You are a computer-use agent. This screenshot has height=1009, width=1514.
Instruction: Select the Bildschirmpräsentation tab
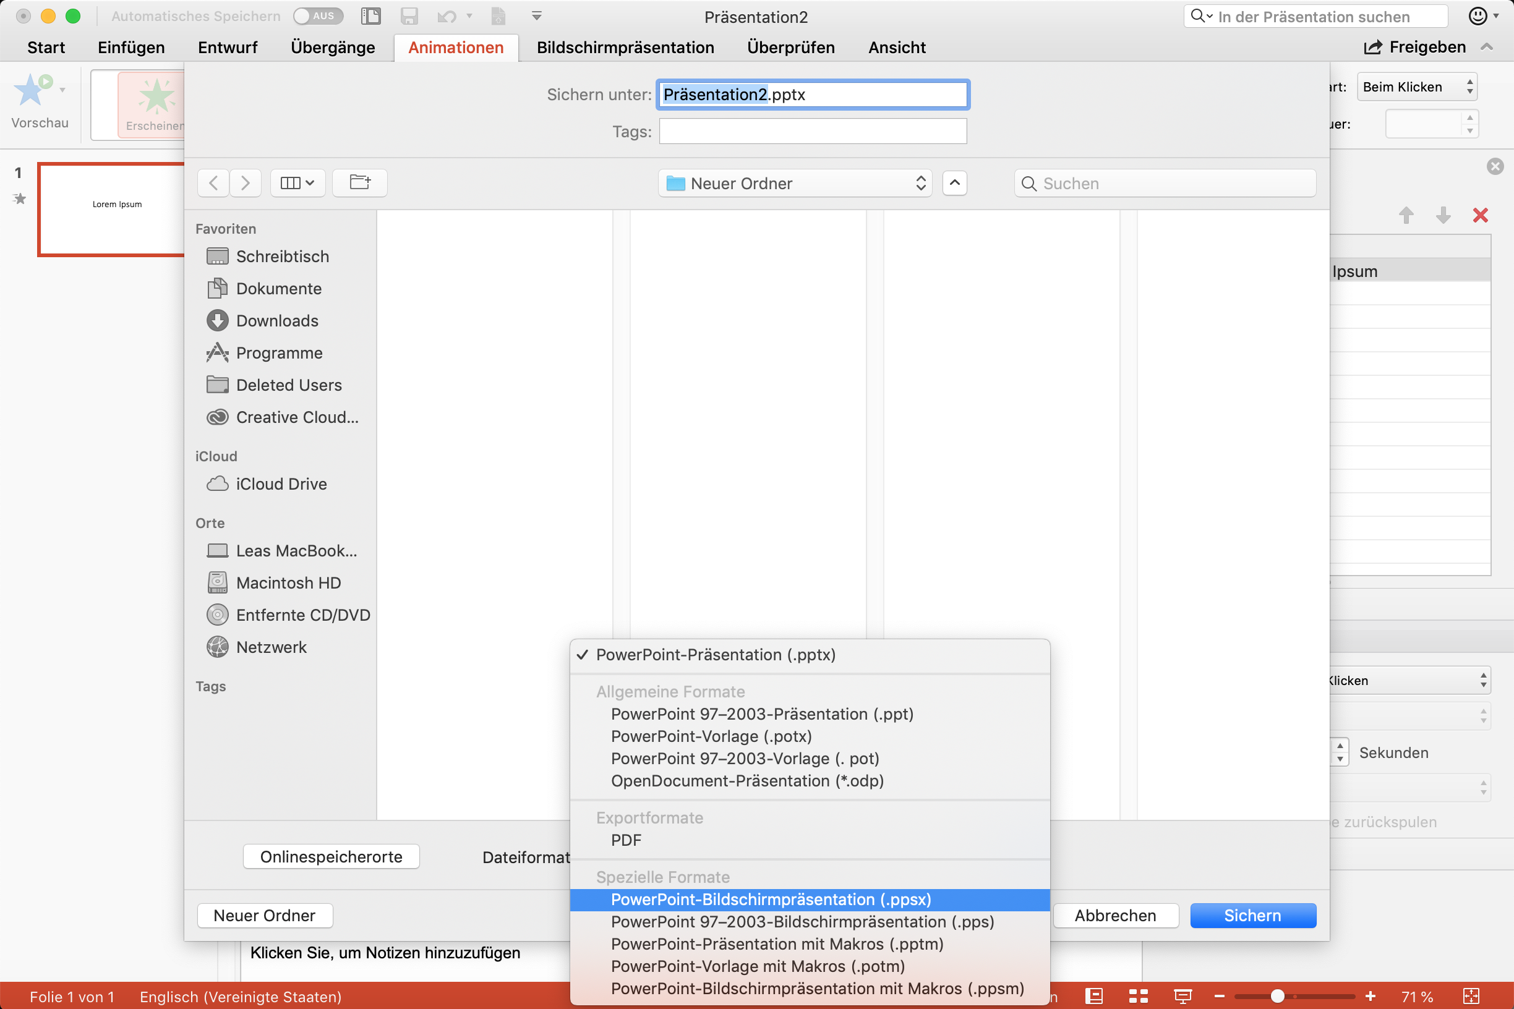[x=625, y=47]
